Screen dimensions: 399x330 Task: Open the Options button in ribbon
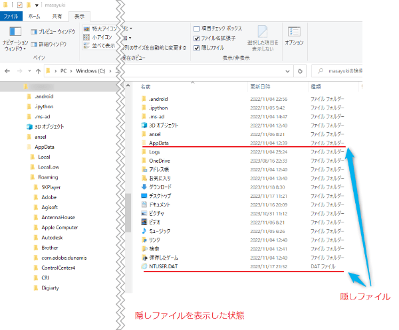pyautogui.click(x=294, y=36)
